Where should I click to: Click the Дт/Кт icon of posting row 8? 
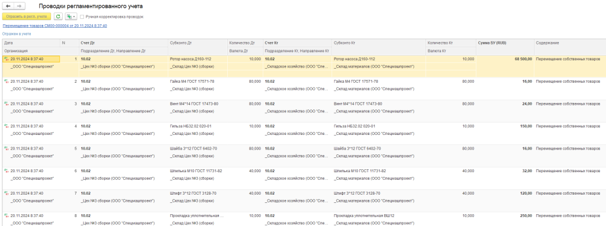6,215
